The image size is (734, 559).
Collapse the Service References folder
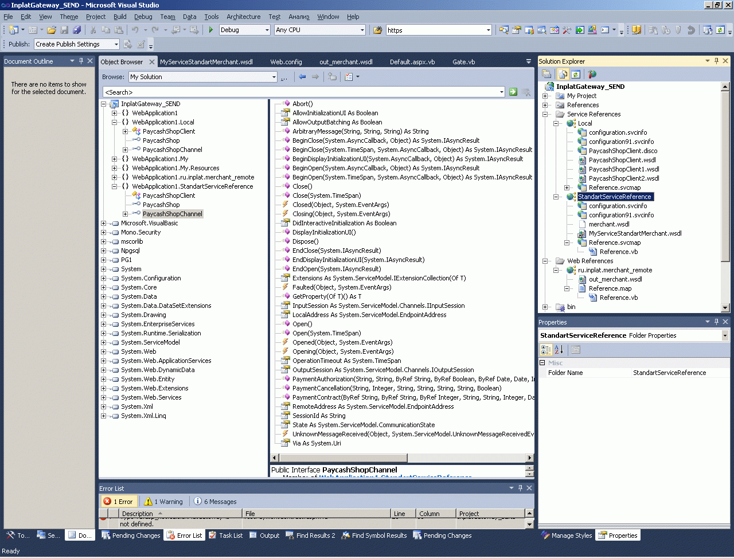coord(545,114)
